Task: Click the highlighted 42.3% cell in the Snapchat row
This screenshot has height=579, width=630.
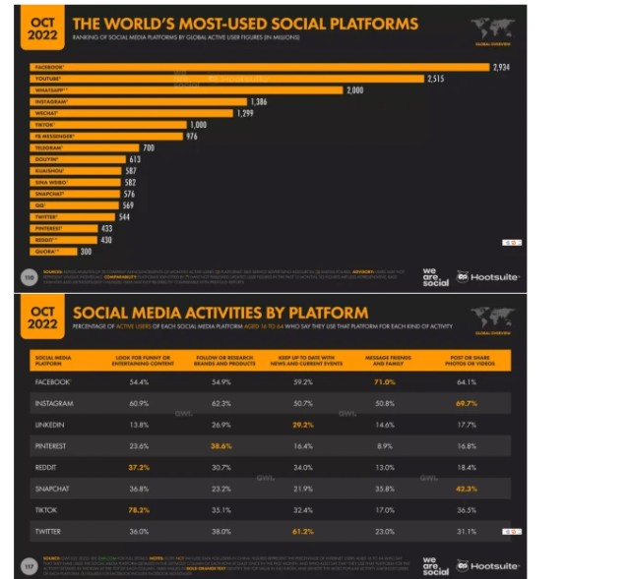Action: point(467,489)
